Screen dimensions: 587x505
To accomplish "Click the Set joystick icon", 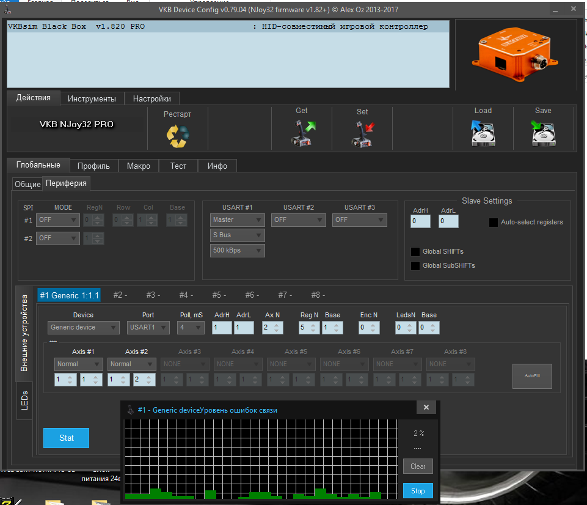I will point(363,134).
